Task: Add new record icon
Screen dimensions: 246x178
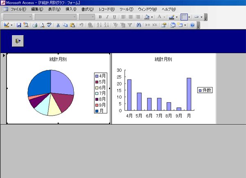Action: [x=148, y=25]
